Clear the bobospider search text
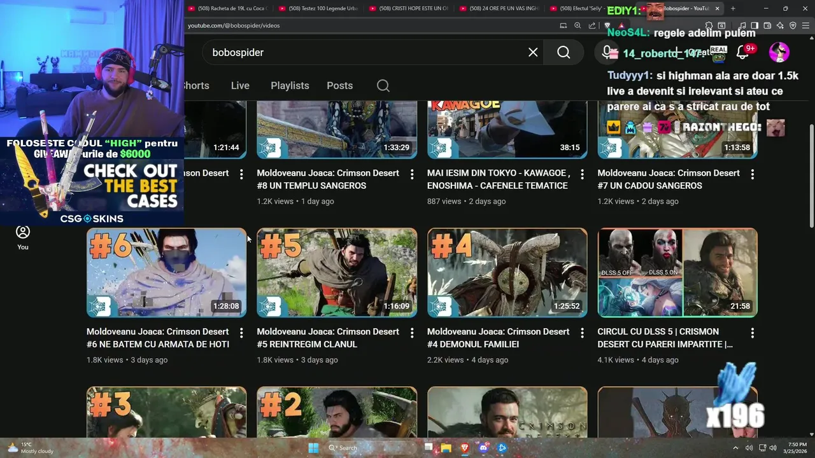 click(533, 52)
